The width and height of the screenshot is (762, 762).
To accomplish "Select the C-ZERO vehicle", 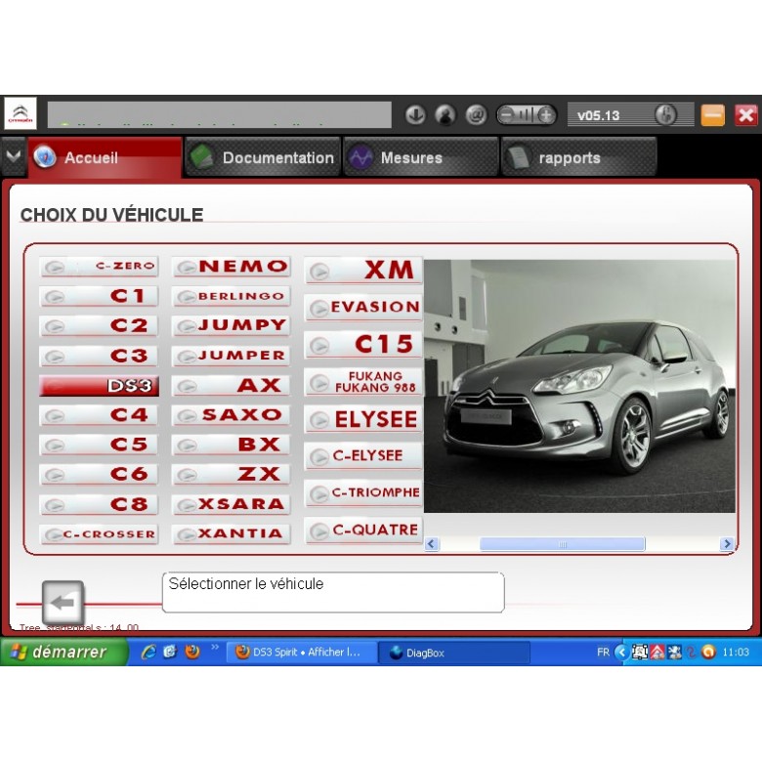I will [99, 267].
